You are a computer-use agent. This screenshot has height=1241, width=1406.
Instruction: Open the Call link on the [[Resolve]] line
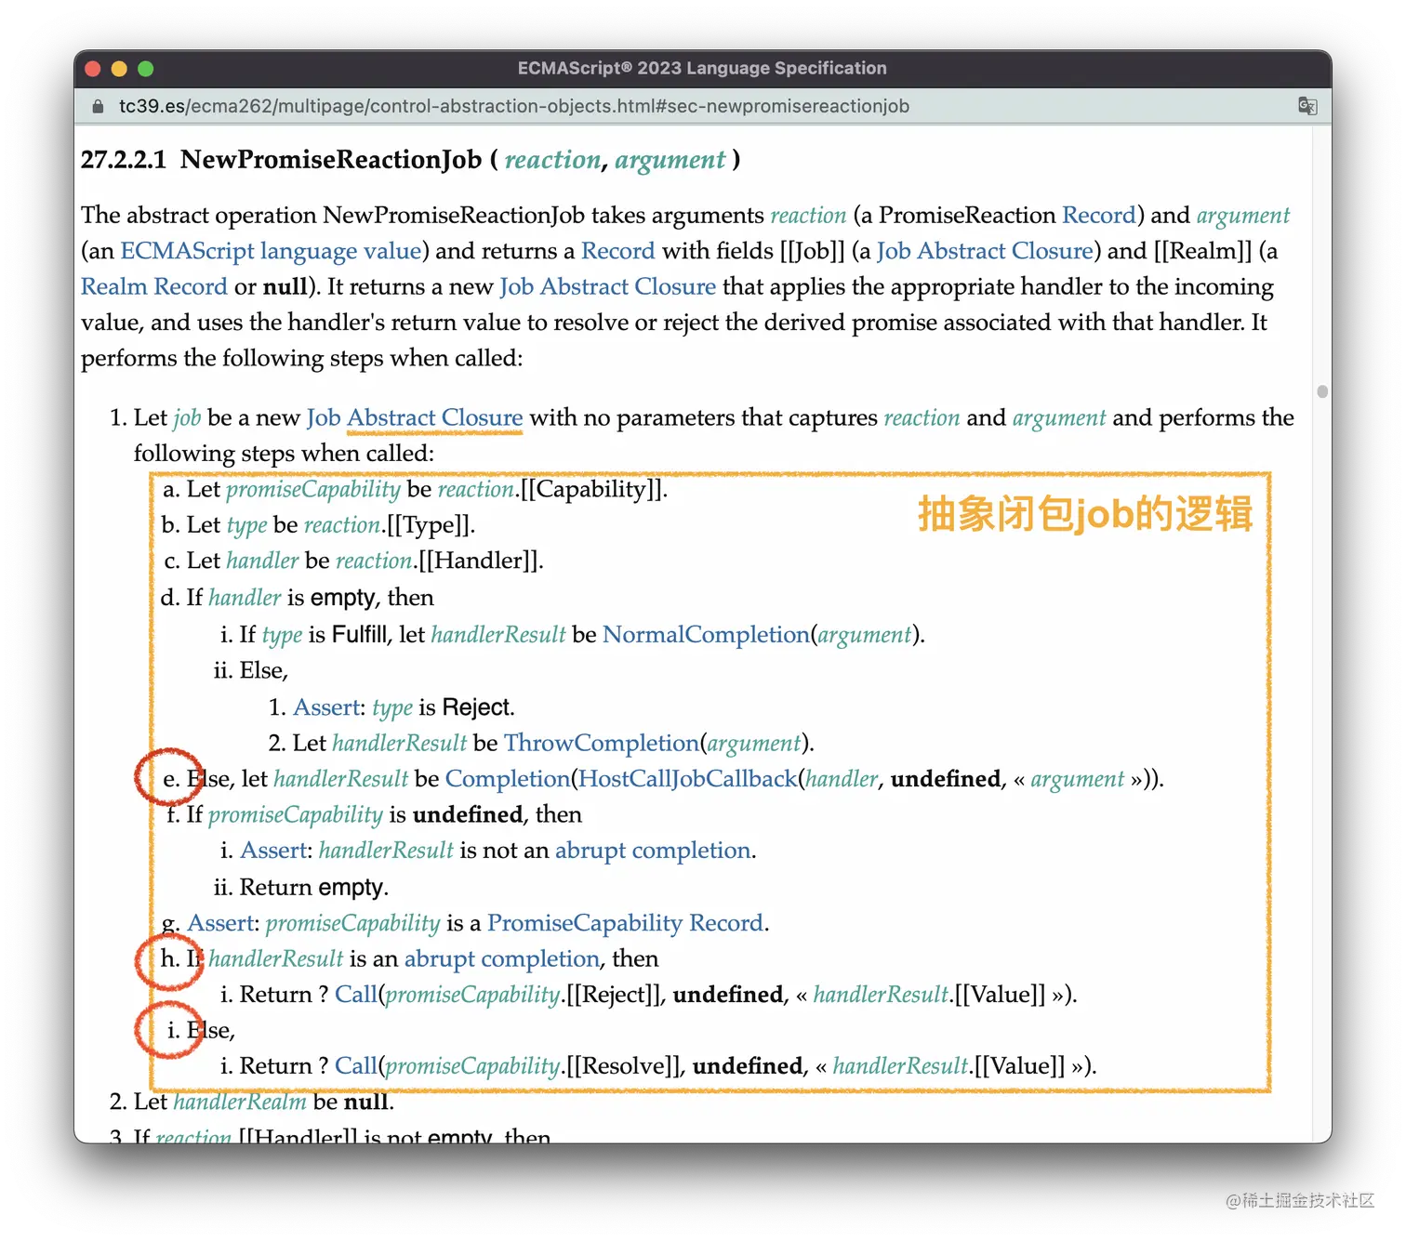356,1066
